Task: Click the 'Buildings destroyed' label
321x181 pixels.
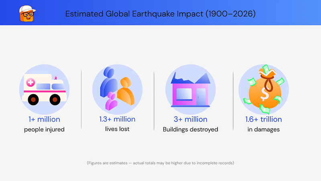Action: coord(191,130)
